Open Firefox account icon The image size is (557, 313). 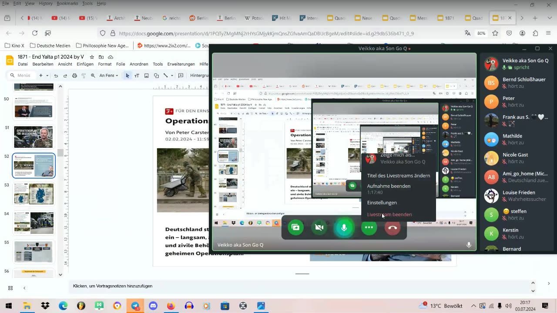coord(522,33)
